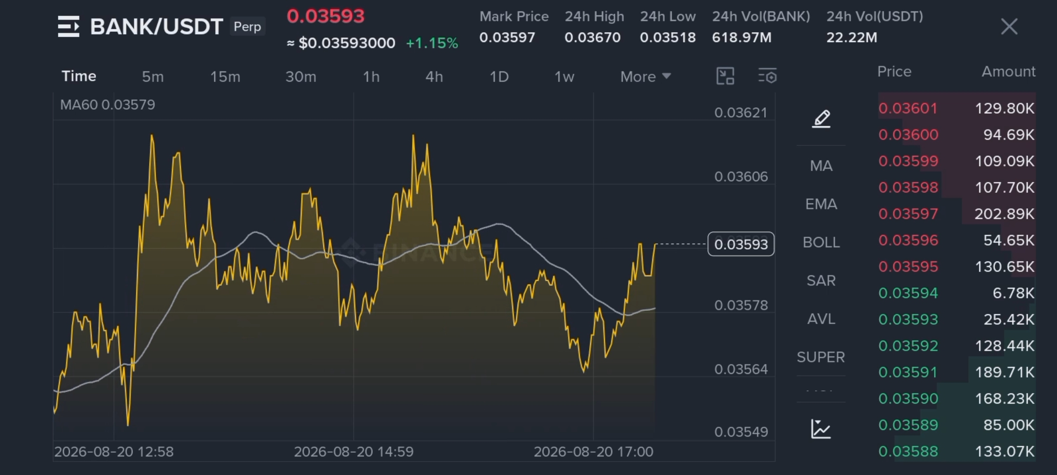Click the MA60 0.03579 label
Viewport: 1057px width, 475px height.
(x=108, y=105)
